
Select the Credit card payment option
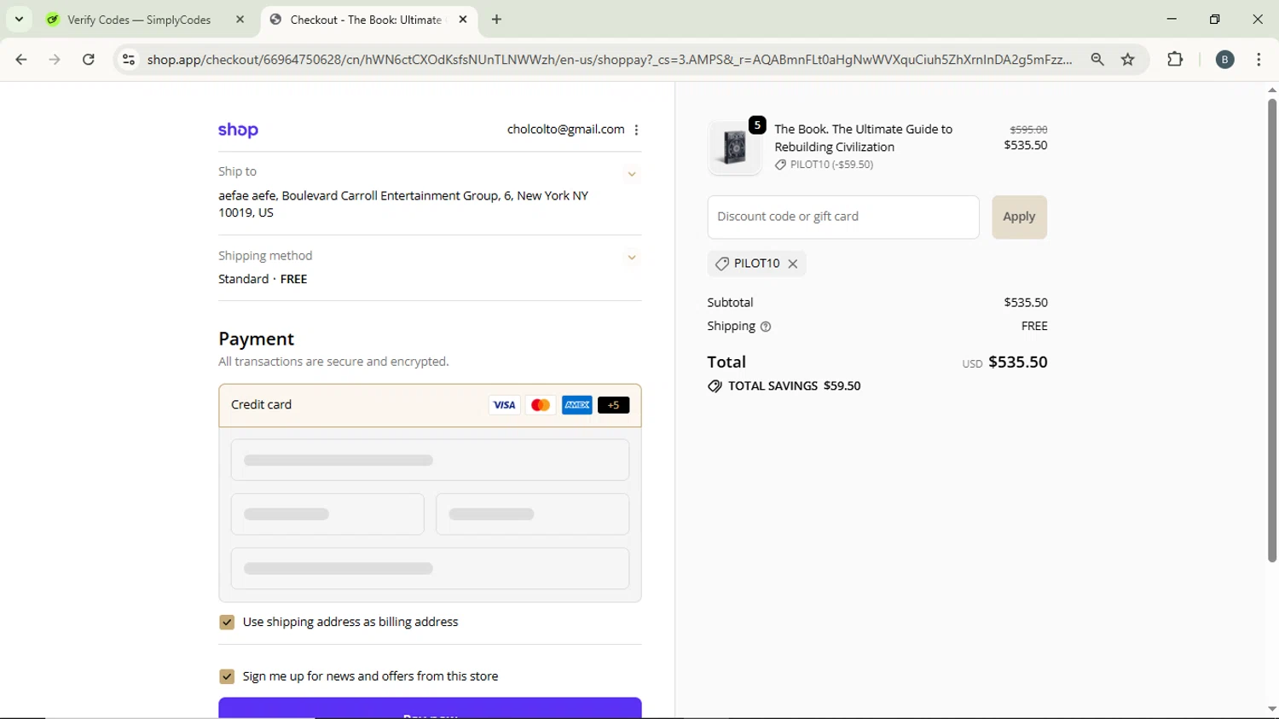[x=430, y=405]
